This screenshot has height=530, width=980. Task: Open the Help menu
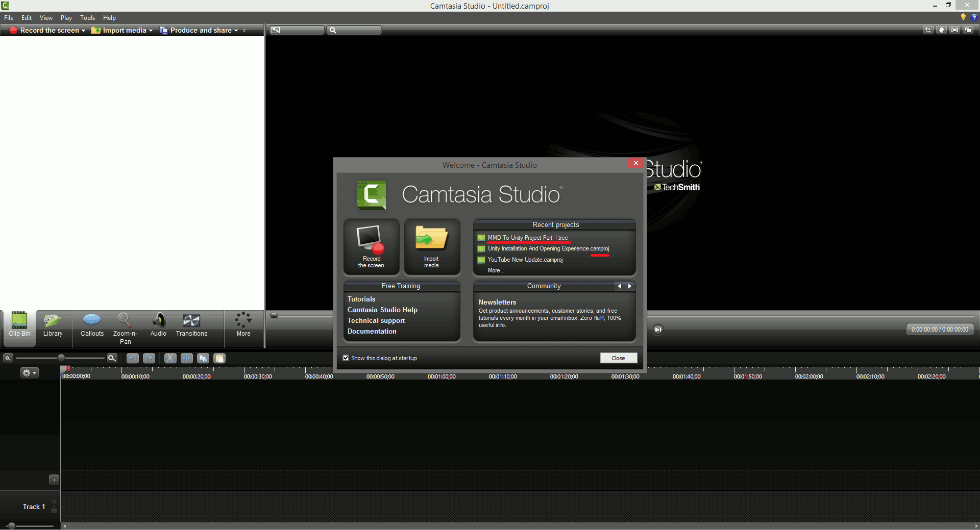[109, 18]
